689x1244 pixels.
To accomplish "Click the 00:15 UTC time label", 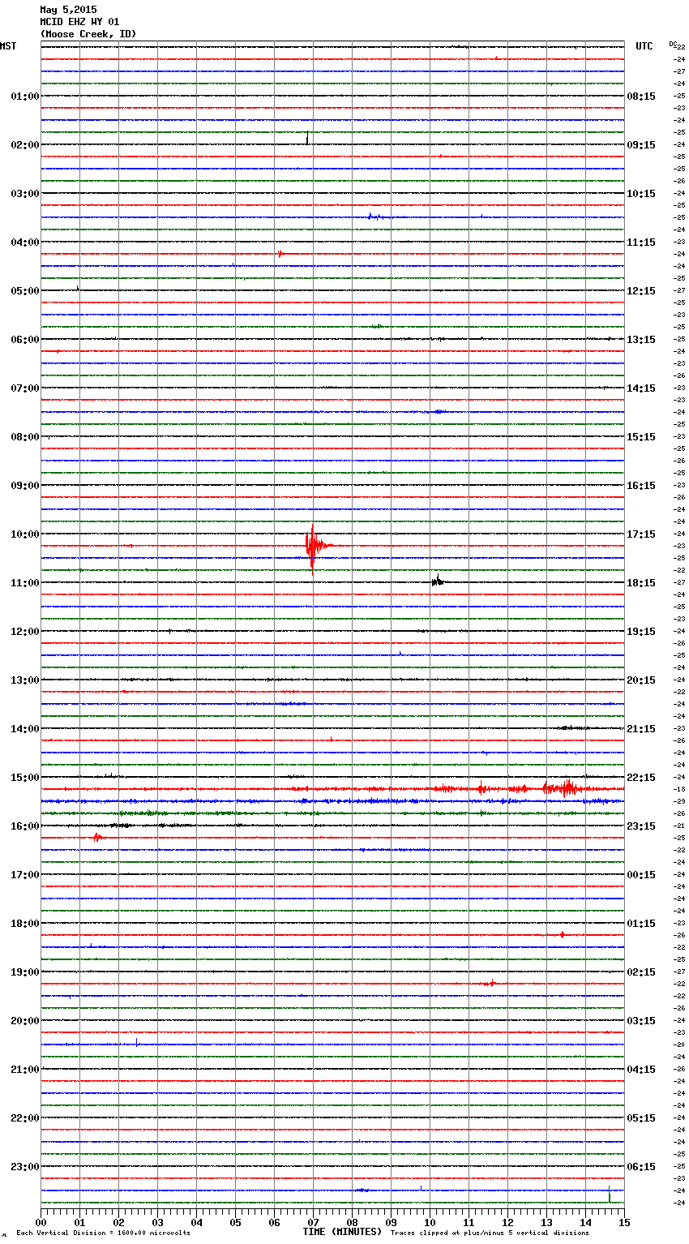I will [640, 875].
